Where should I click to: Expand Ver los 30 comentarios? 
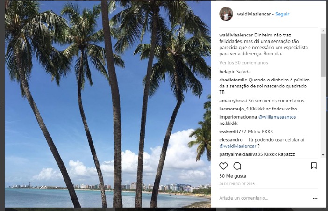[x=243, y=62]
